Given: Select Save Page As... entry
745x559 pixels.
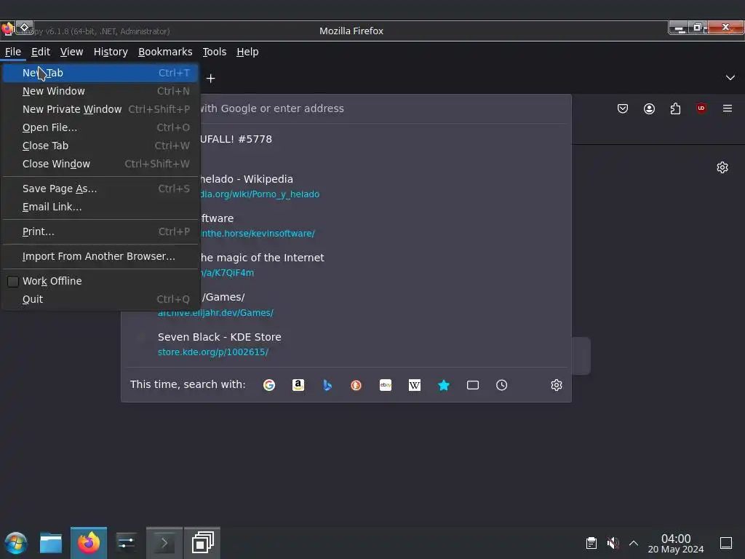Looking at the screenshot, I should tap(100, 189).
